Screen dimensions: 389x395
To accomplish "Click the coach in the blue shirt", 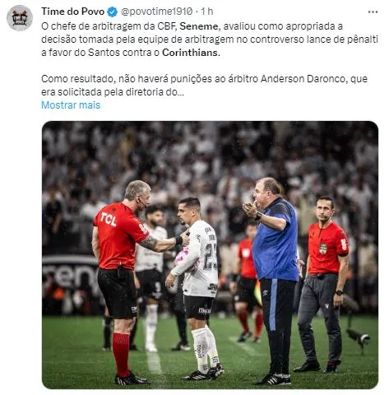I will (271, 280).
